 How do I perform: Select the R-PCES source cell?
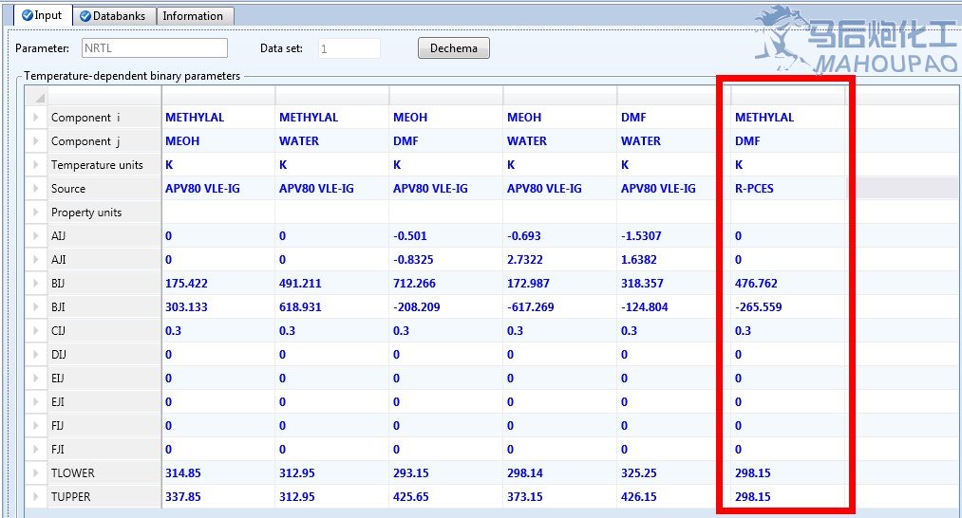tap(787, 189)
